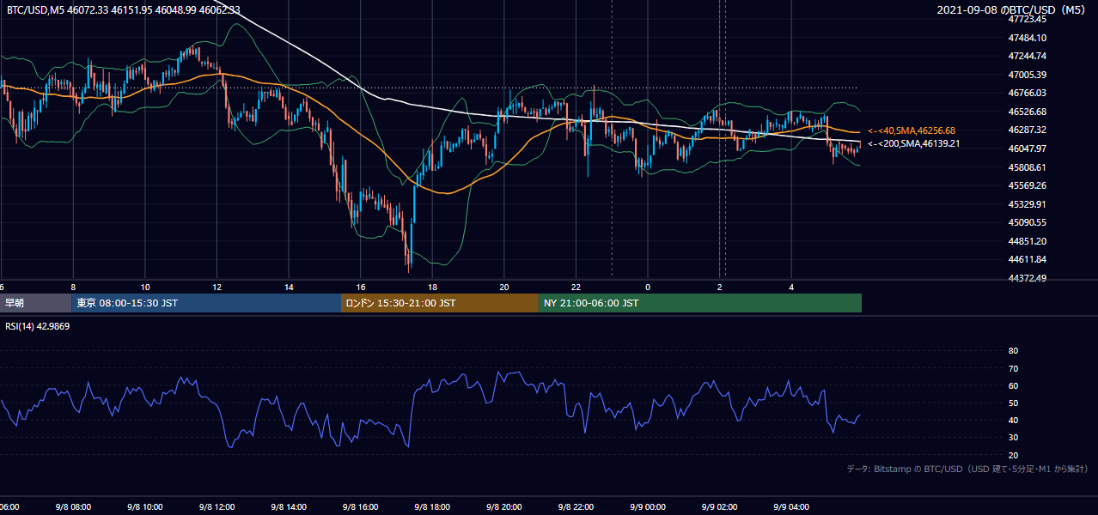Image resolution: width=1098 pixels, height=515 pixels.
Task: Select the 2021-09-08 BTC/USD (M5) chart title
Action: click(1012, 9)
